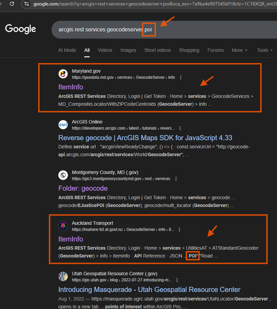Click the Auckland Transport favicon

pyautogui.click(x=63, y=226)
